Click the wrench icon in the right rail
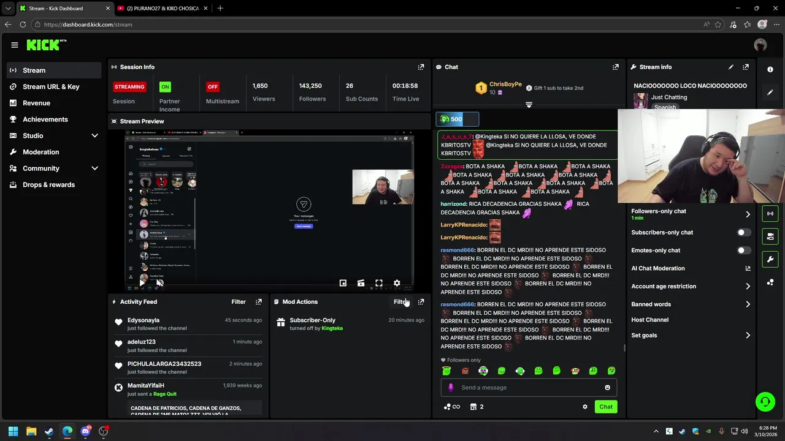The width and height of the screenshot is (785, 441). pyautogui.click(x=770, y=259)
